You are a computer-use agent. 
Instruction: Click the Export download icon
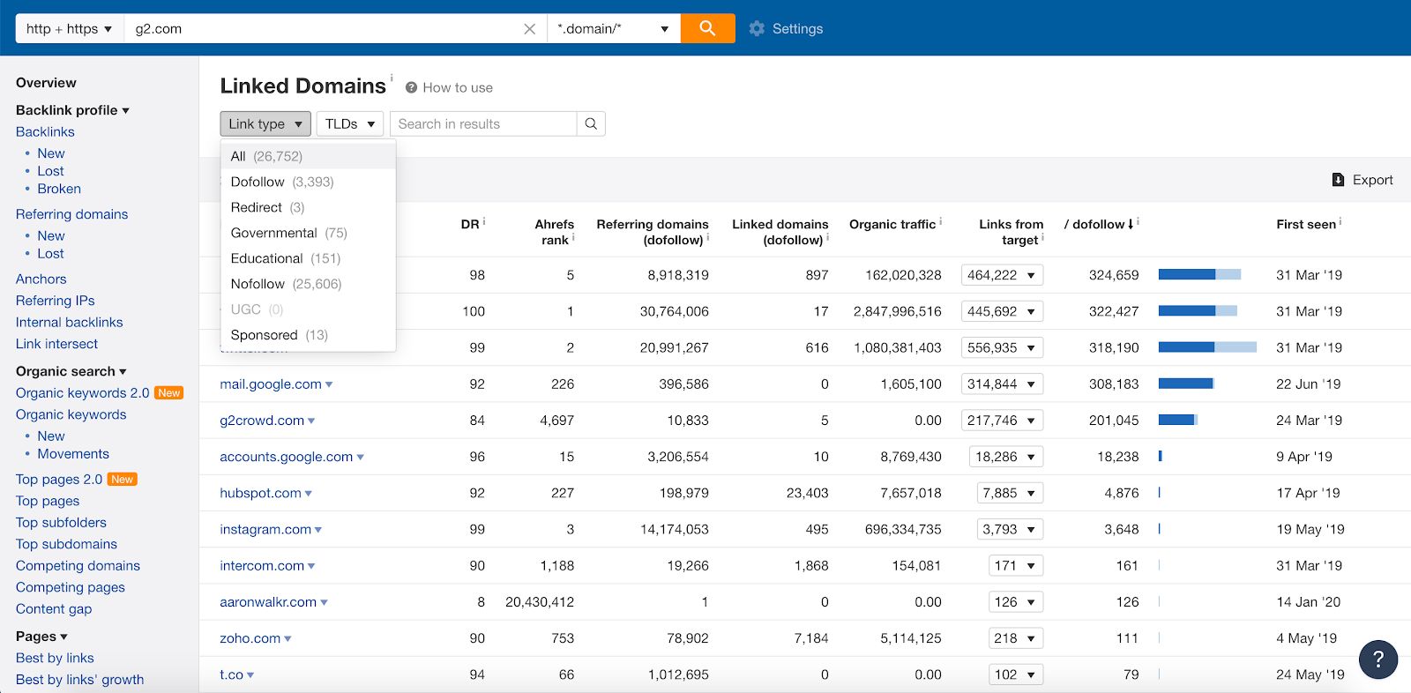coord(1338,180)
